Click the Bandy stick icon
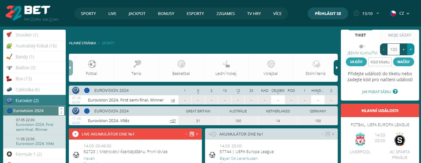The width and height of the screenshot is (421, 163). click(x=9, y=57)
